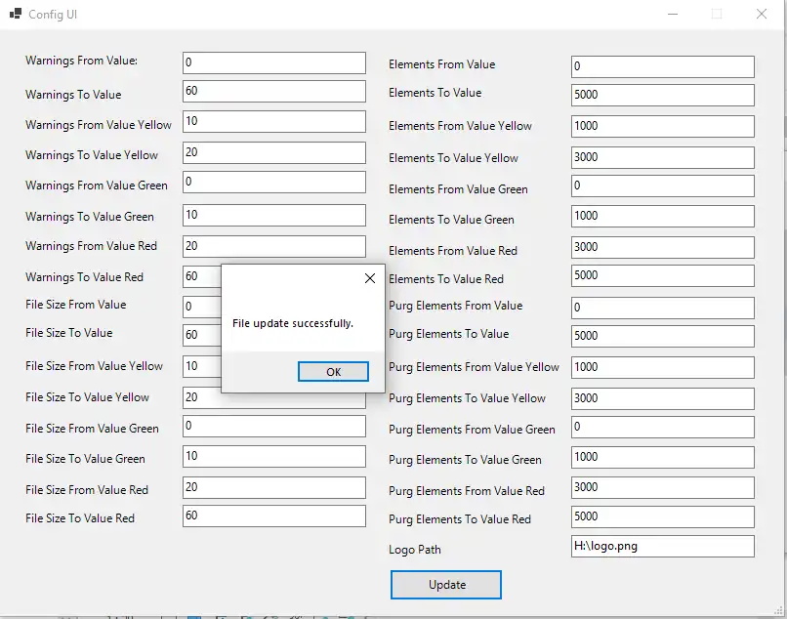Image resolution: width=787 pixels, height=619 pixels.
Task: Click the Purg Elements To Value field
Action: (x=663, y=336)
